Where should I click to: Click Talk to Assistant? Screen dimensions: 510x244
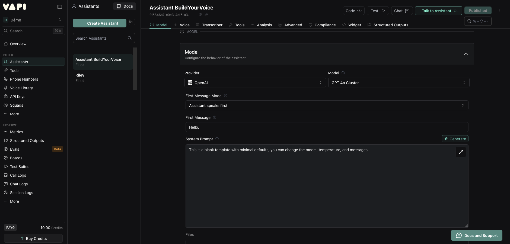438,11
